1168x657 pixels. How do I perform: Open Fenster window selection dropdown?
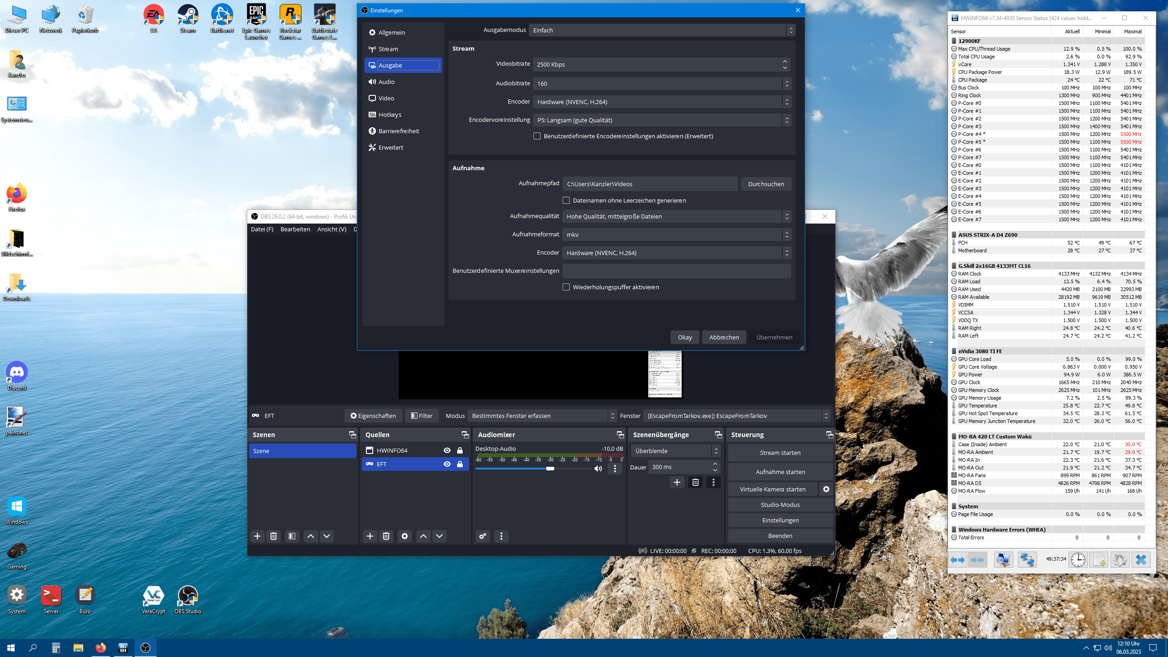click(x=736, y=416)
